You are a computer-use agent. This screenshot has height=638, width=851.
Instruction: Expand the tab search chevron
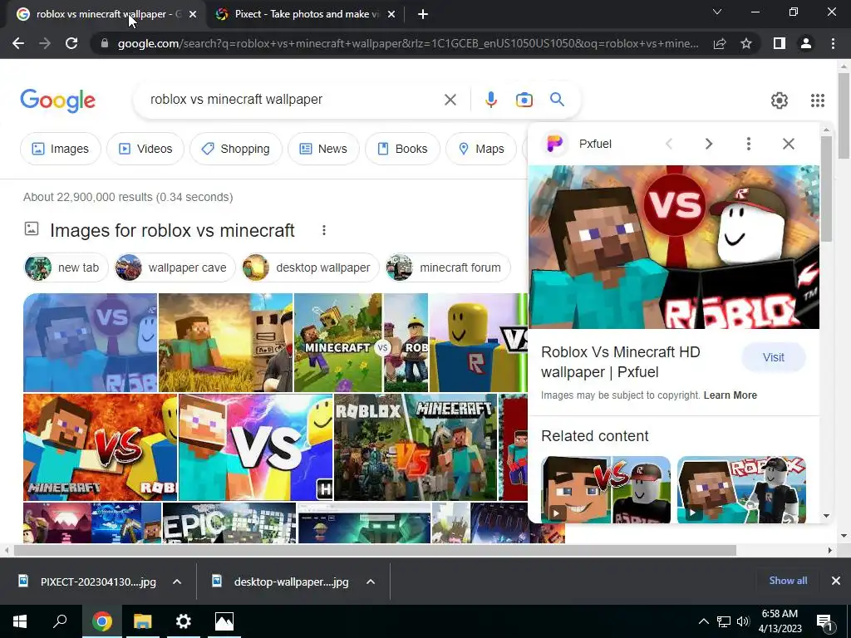coord(717,12)
